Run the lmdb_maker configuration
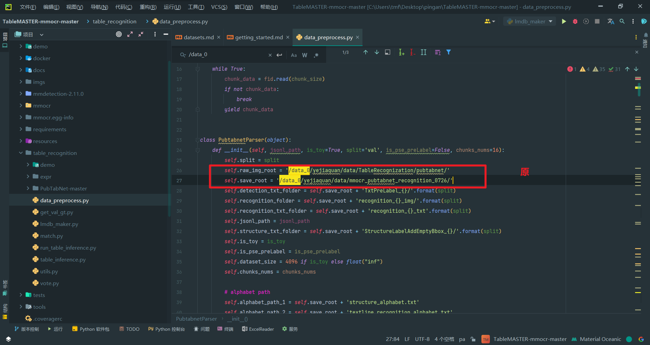The height and width of the screenshot is (345, 650). pos(564,21)
